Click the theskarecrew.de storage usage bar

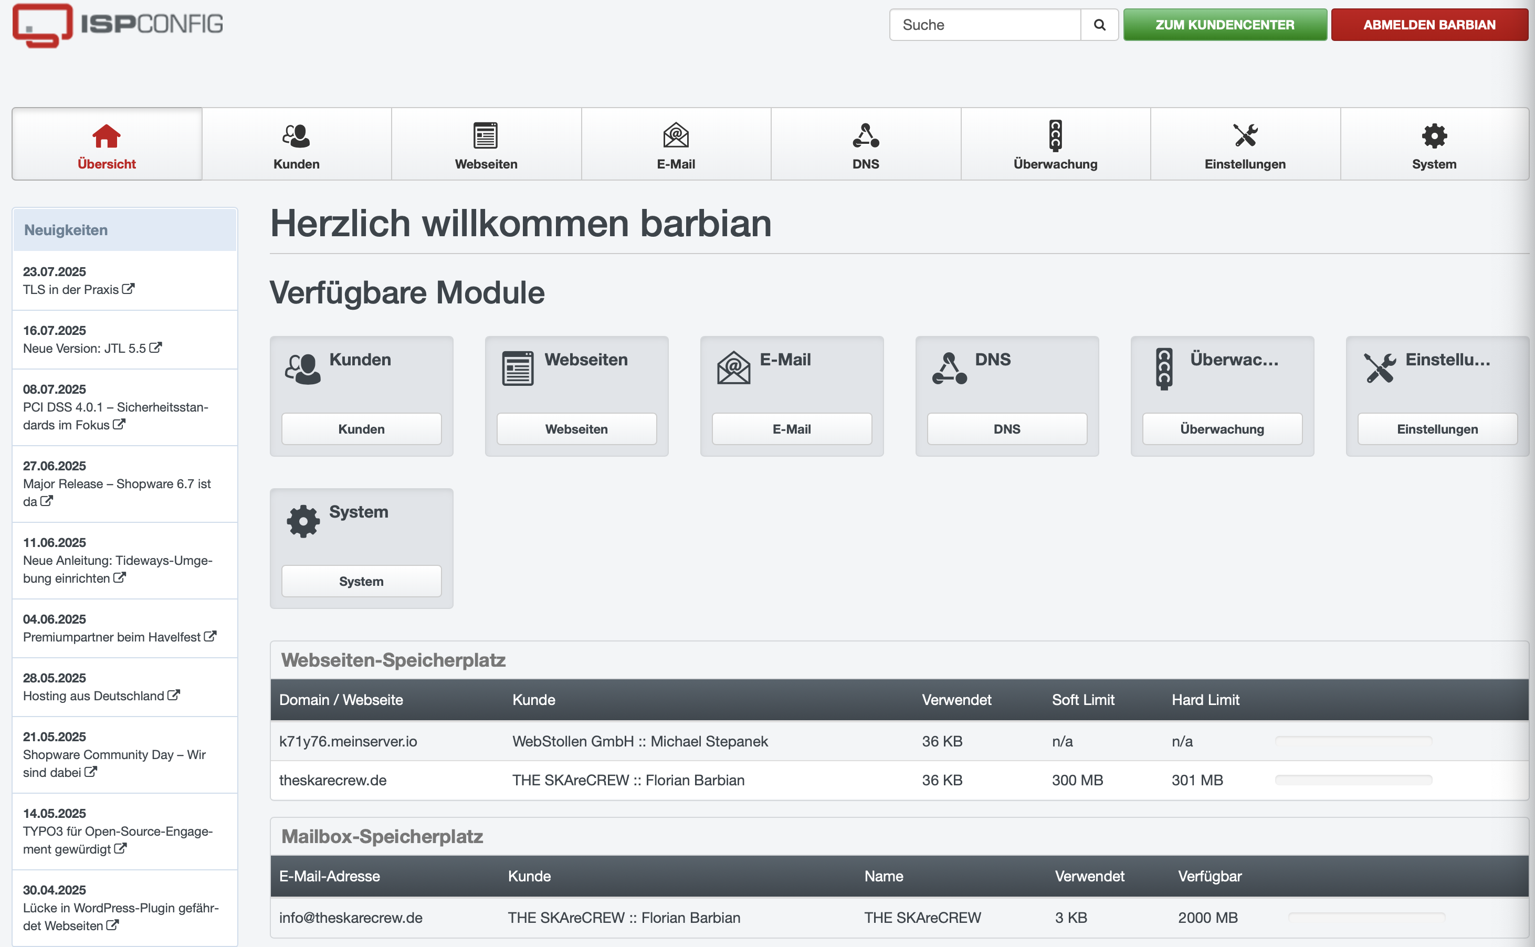[1353, 780]
